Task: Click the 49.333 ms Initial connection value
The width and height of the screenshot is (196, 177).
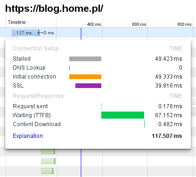Action: (x=169, y=77)
